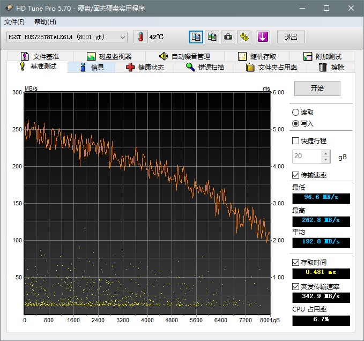Open the 信息 tab
Viewport: 364px width, 341px height.
[92, 68]
